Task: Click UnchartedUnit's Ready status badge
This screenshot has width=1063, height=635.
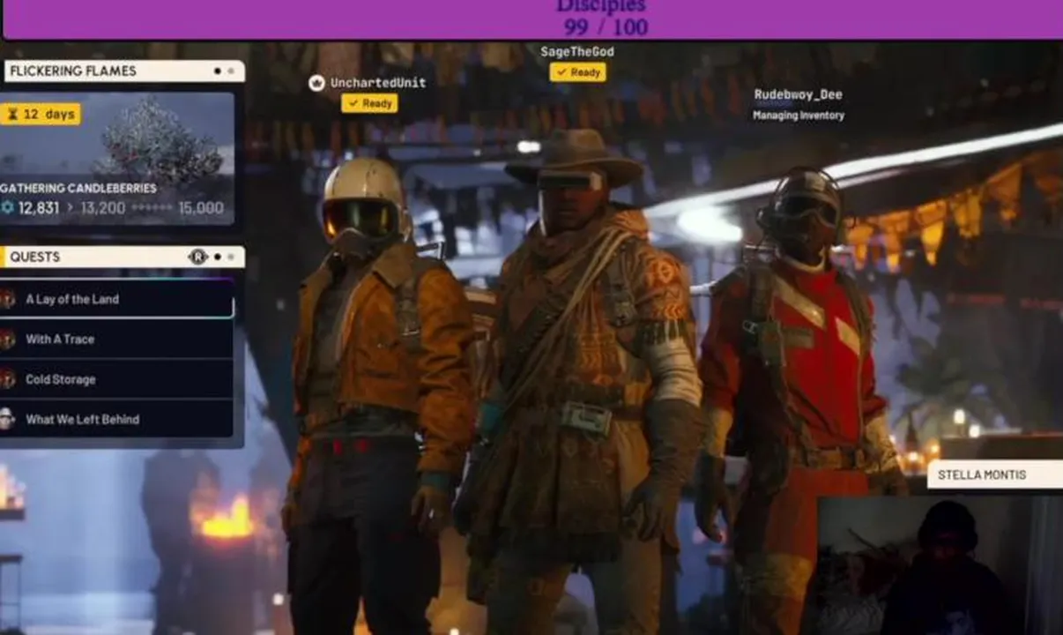Action: (369, 103)
